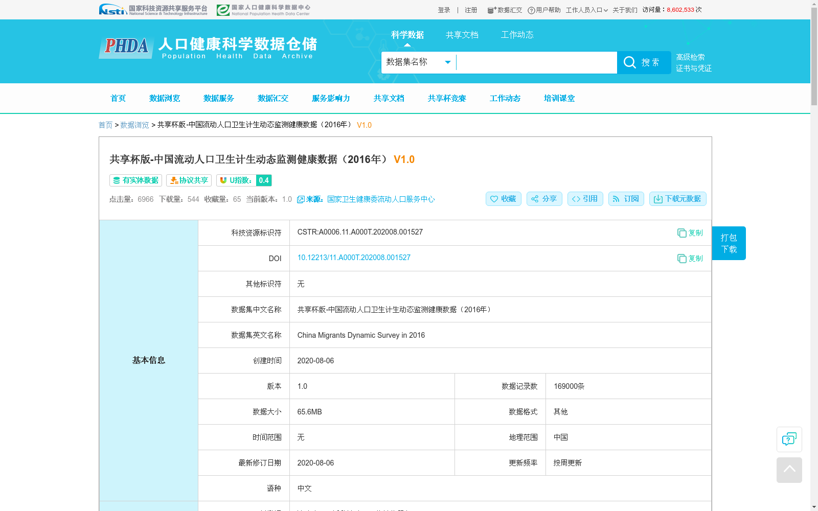Click the 169000条 record count value

569,386
